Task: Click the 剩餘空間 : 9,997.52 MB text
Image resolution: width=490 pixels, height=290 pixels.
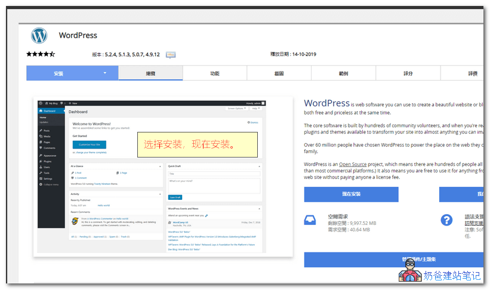Action: tap(352, 223)
